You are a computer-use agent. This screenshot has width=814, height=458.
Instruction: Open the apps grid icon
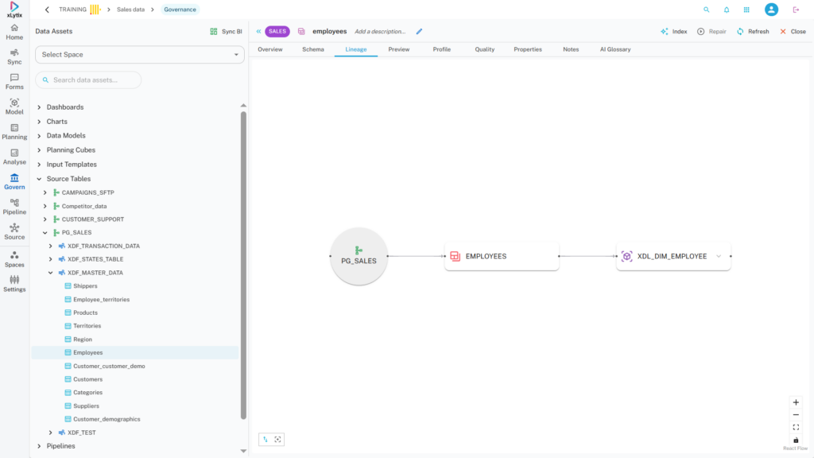(x=746, y=10)
